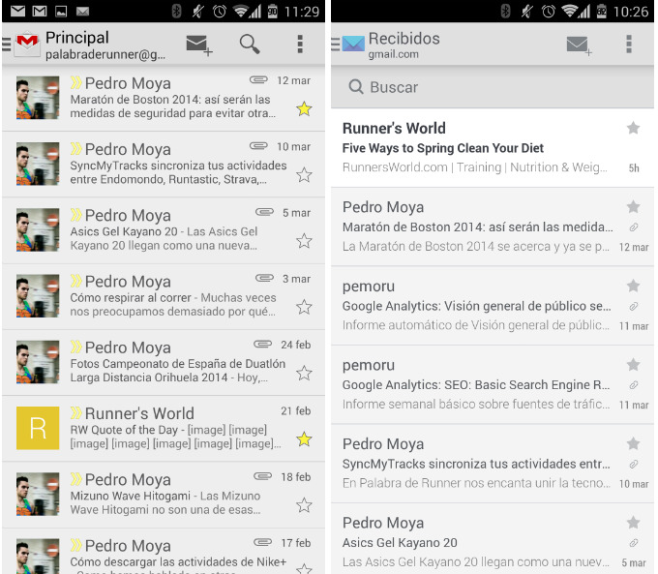Screen dimensions: 658x574
Task: Expand the Recibidos folder selector
Action: pos(404,45)
